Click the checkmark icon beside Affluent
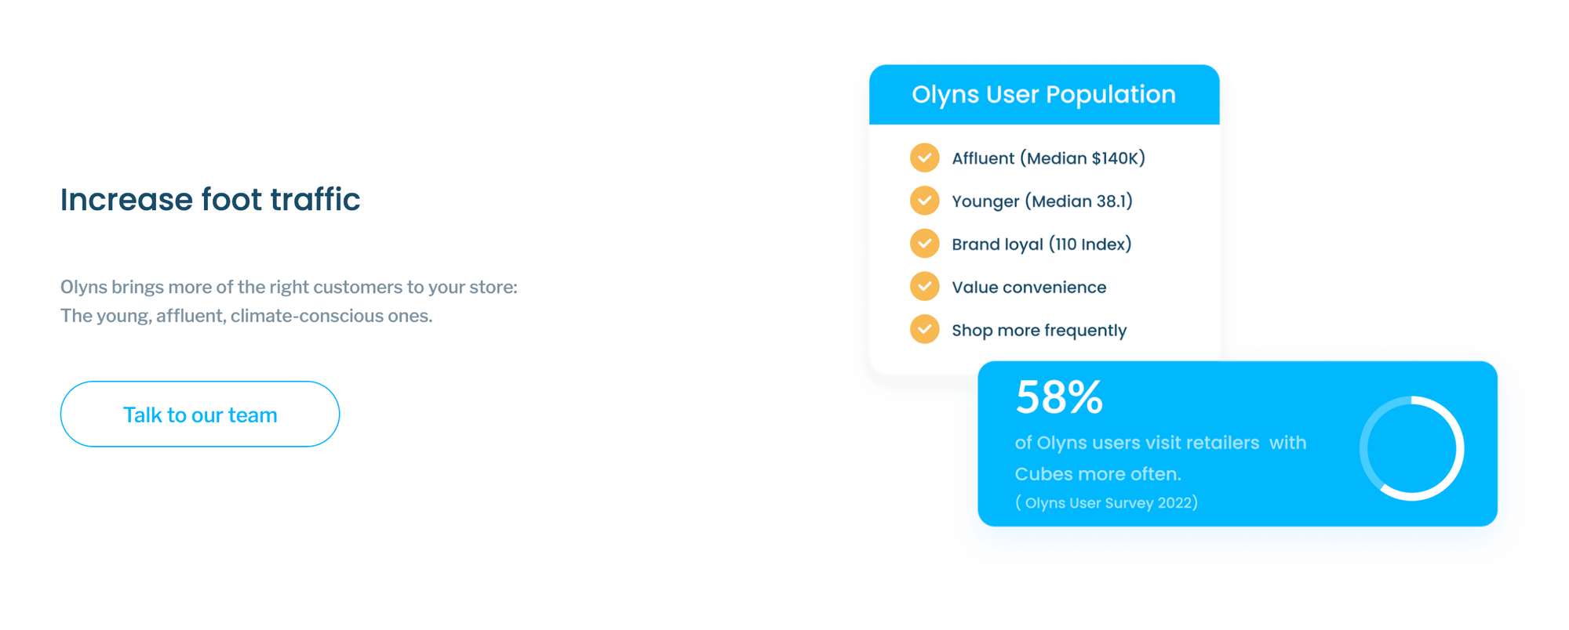This screenshot has height=630, width=1569. tap(925, 158)
